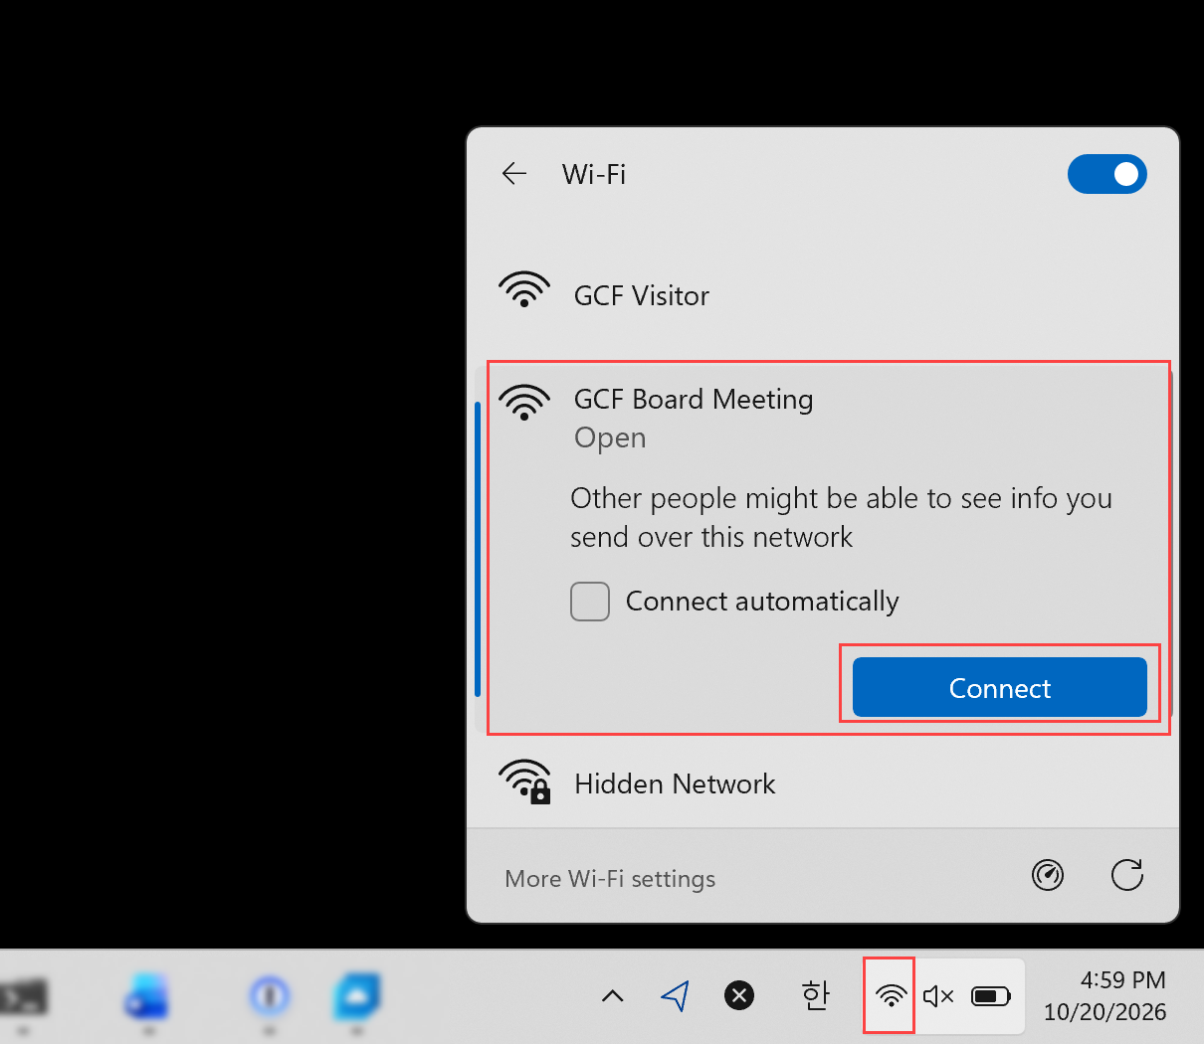Click the blue Connect button
Screen dimensions: 1204x1044
click(x=999, y=687)
